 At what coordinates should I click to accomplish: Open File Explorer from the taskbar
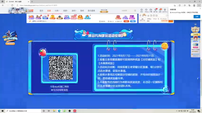(54, 111)
